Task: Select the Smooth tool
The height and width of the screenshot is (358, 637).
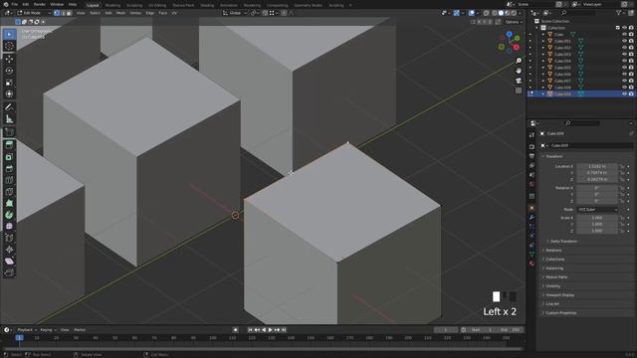Action: [9, 227]
